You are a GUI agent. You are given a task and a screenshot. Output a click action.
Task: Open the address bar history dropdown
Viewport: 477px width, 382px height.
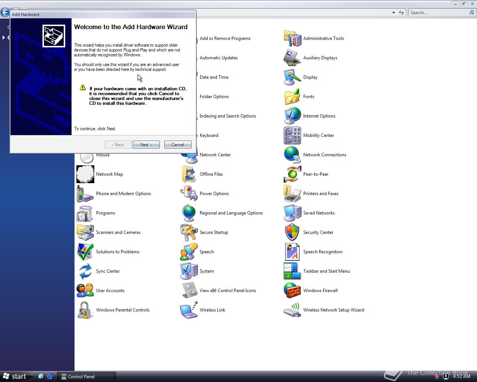coord(394,12)
